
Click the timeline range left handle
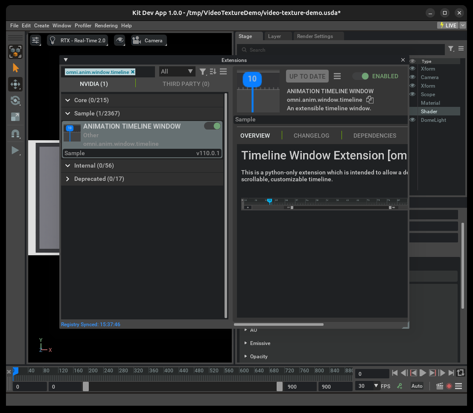point(86,386)
